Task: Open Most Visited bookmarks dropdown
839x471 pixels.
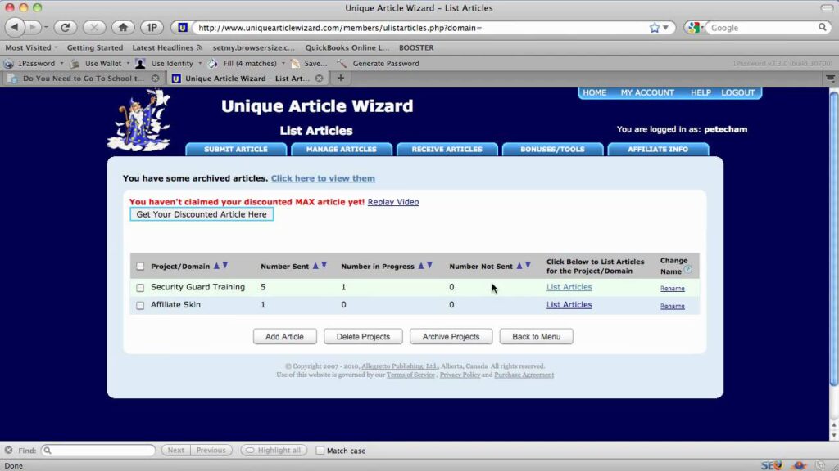Action: pyautogui.click(x=32, y=47)
